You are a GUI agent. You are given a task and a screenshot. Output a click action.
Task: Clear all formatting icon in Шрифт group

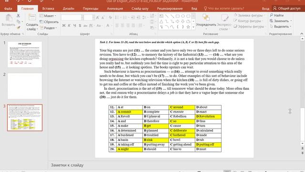pos(110,18)
